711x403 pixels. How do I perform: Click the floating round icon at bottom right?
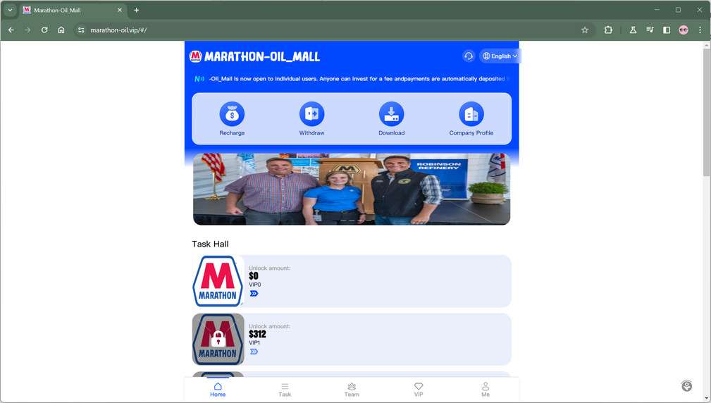point(687,386)
